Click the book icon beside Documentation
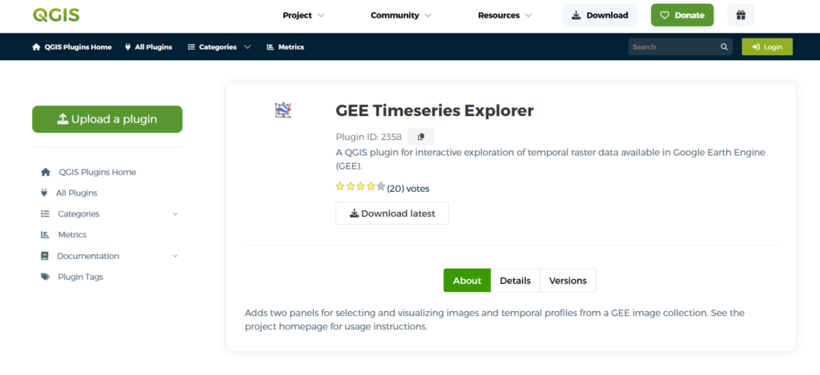The width and height of the screenshot is (820, 375). [45, 256]
